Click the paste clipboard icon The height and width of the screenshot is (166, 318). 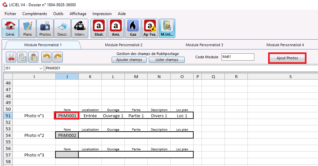point(34,57)
